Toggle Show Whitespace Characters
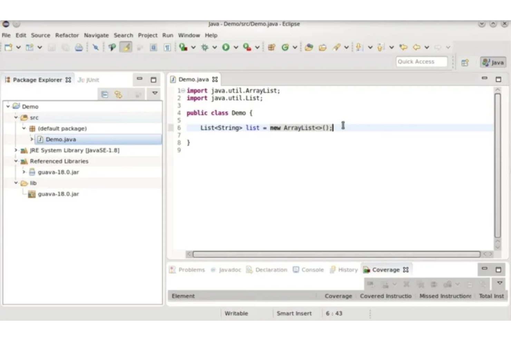Screen dimensions: 511x341 tap(167, 47)
